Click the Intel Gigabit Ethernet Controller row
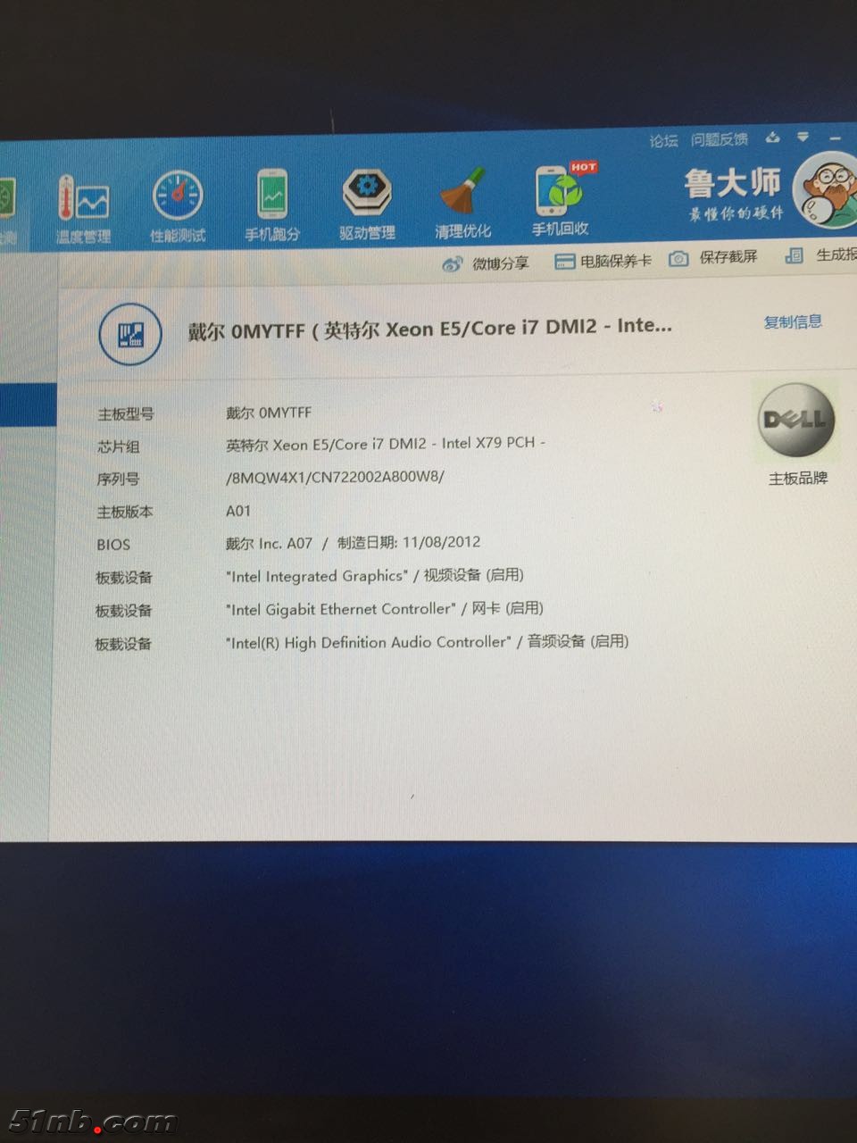The height and width of the screenshot is (1143, 857). tap(384, 609)
